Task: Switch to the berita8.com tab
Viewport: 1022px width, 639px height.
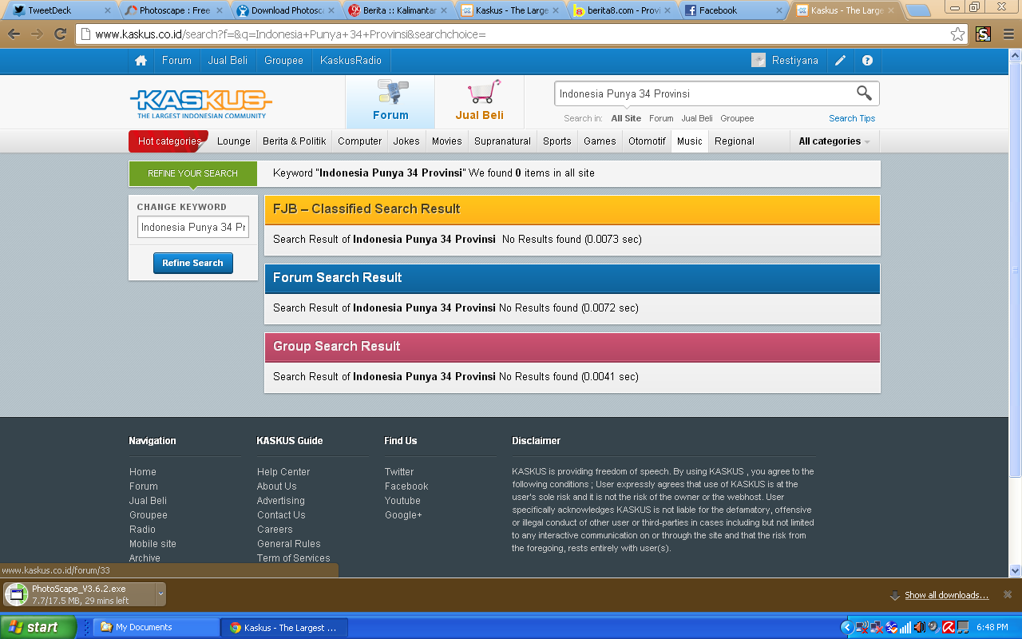Action: click(x=621, y=10)
